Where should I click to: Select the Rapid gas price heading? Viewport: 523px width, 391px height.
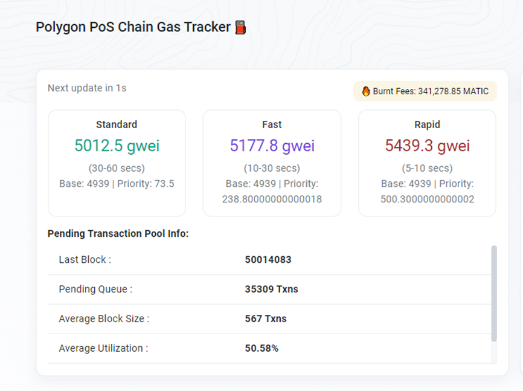click(x=427, y=124)
